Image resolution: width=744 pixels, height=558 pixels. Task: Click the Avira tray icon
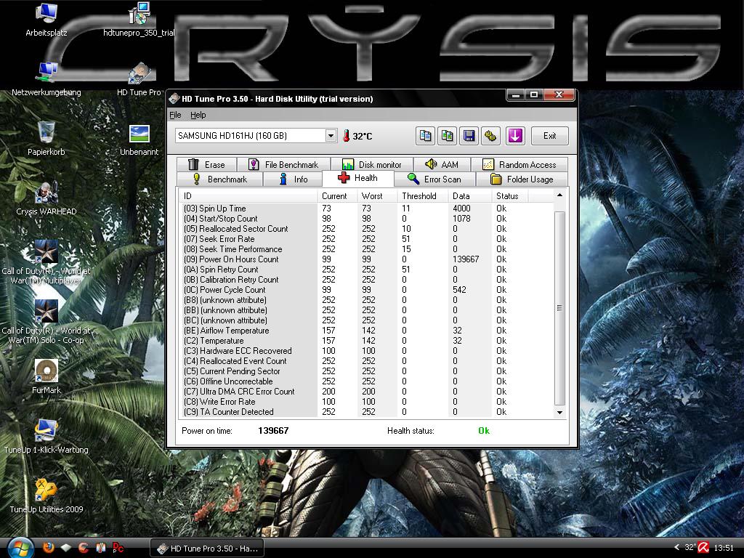pyautogui.click(x=703, y=548)
